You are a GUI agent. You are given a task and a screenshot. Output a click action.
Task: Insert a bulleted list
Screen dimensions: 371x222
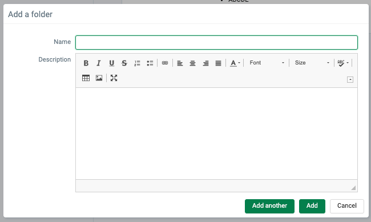pyautogui.click(x=150, y=63)
